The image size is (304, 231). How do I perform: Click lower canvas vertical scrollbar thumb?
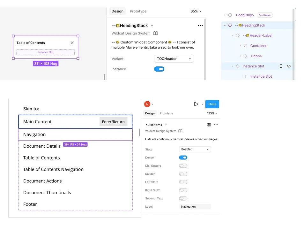(139, 132)
